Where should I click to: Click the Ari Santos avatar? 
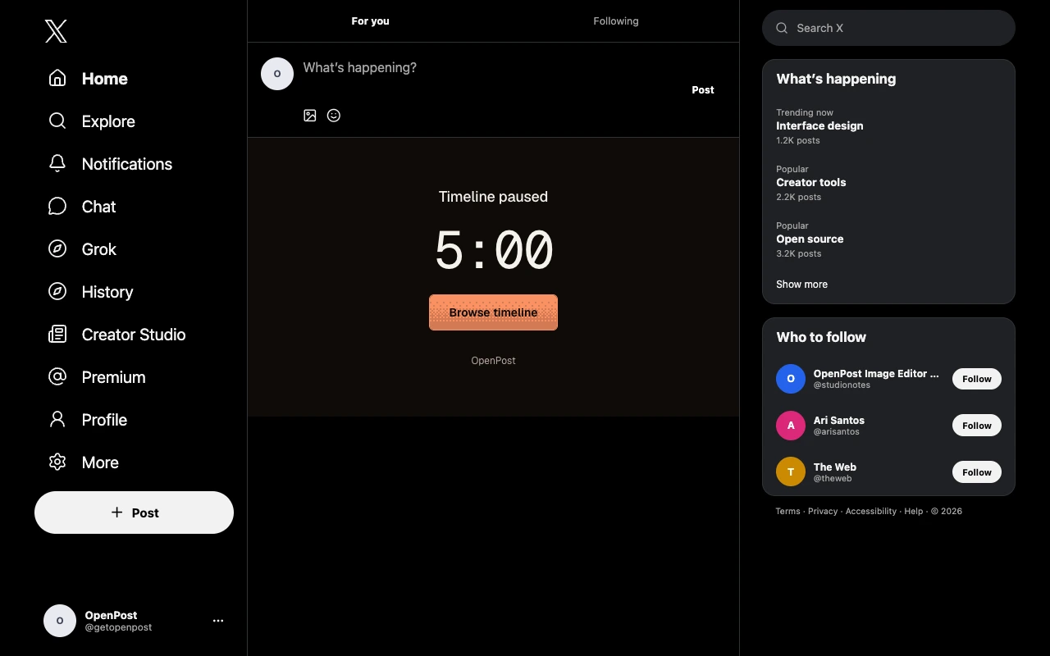click(x=791, y=426)
